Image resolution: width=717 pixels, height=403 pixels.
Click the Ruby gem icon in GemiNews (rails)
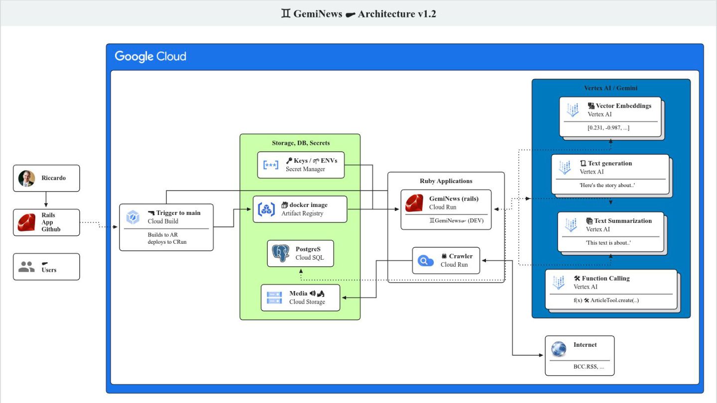[x=414, y=203]
